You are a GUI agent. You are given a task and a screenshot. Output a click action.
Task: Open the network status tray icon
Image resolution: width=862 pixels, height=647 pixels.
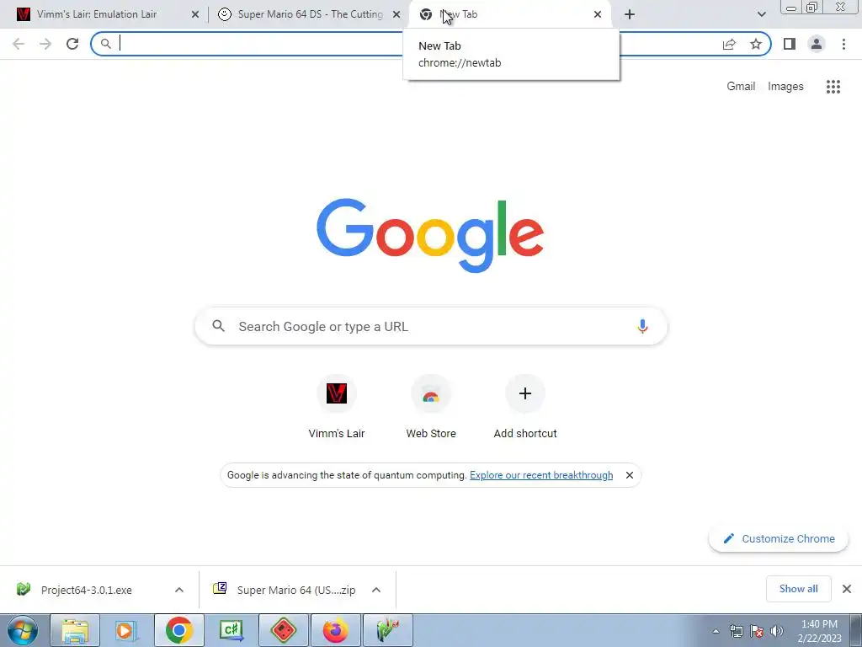(736, 631)
